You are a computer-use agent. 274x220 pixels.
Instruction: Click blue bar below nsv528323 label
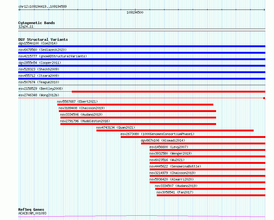tap(142, 72)
